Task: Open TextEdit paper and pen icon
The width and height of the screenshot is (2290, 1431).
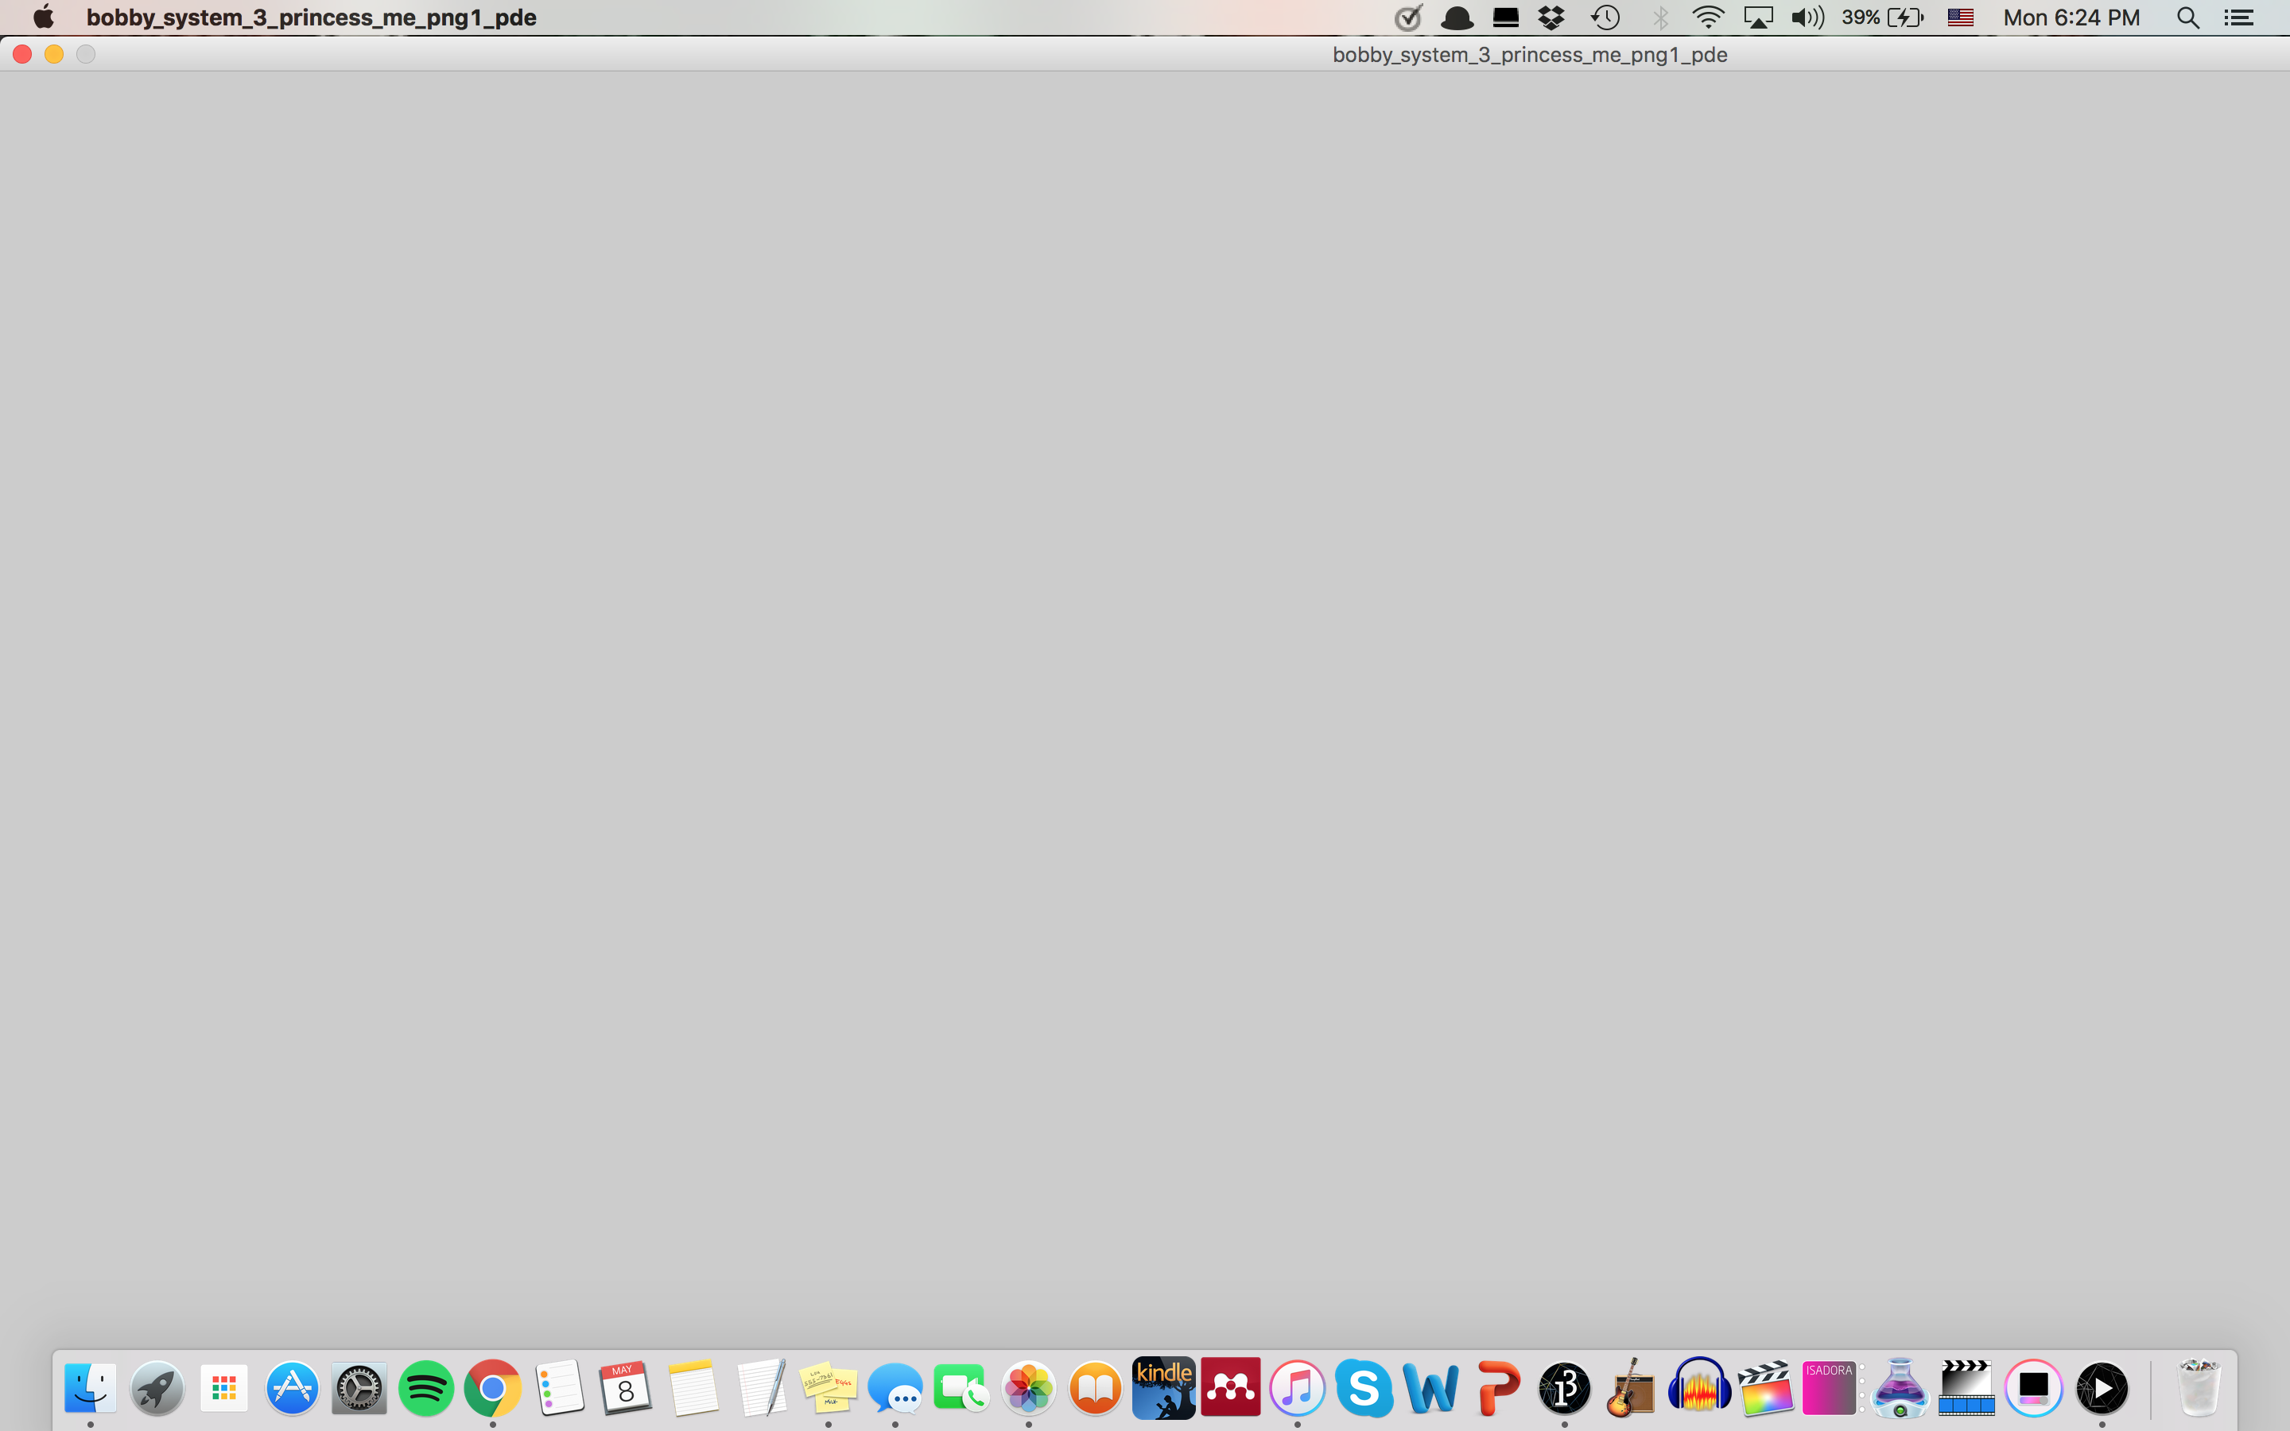Action: tap(761, 1388)
